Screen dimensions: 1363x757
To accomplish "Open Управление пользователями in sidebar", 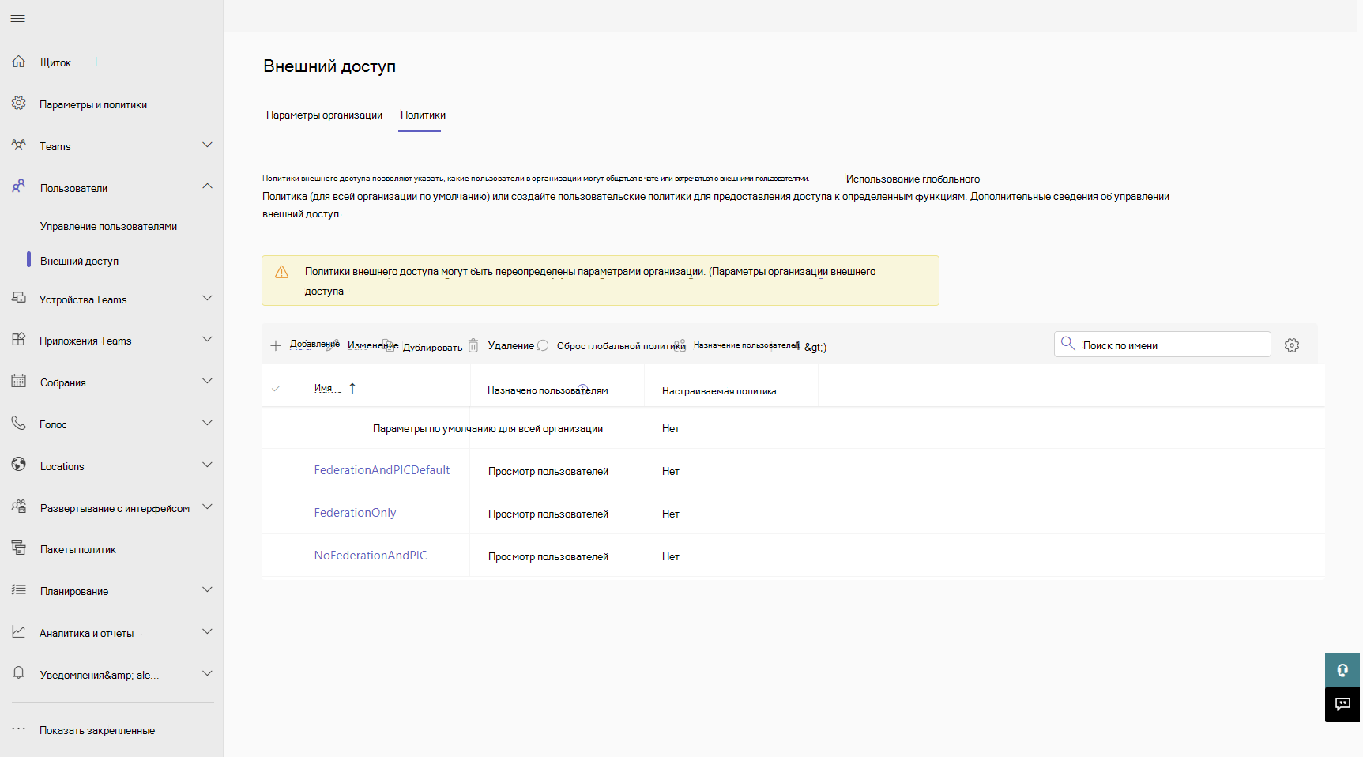I will (x=108, y=227).
